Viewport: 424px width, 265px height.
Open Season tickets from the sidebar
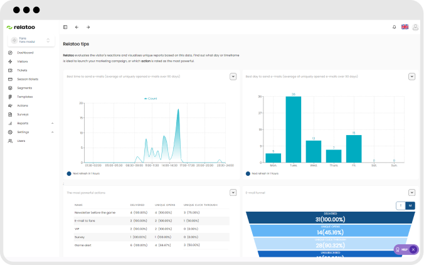point(28,79)
